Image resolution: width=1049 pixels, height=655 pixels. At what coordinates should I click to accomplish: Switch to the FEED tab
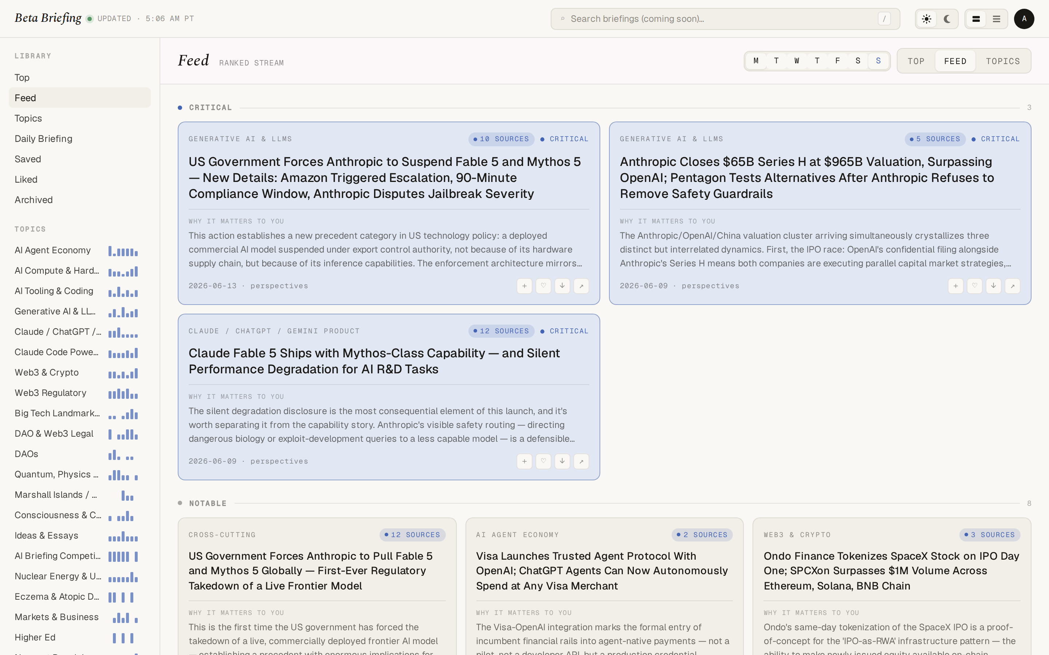[955, 61]
